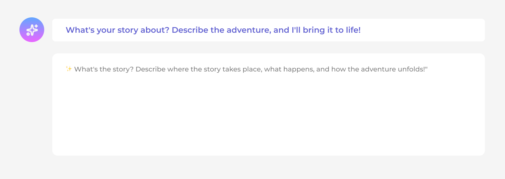Click the blue top part of the AI avatar

click(32, 21)
